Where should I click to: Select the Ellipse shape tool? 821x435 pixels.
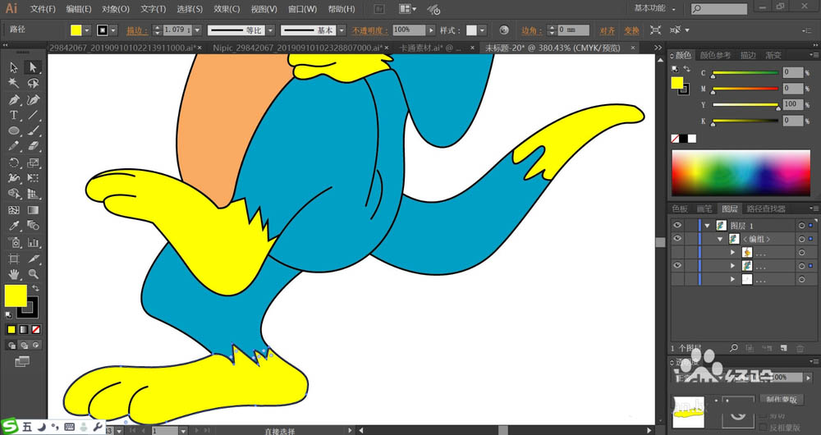click(x=14, y=130)
